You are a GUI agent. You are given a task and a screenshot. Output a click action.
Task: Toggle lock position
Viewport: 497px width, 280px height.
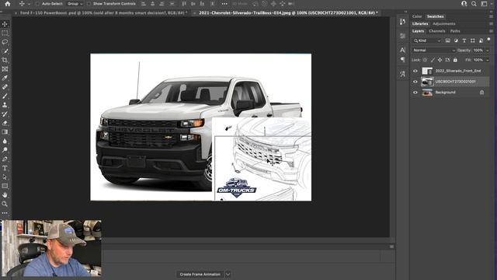[x=440, y=60]
